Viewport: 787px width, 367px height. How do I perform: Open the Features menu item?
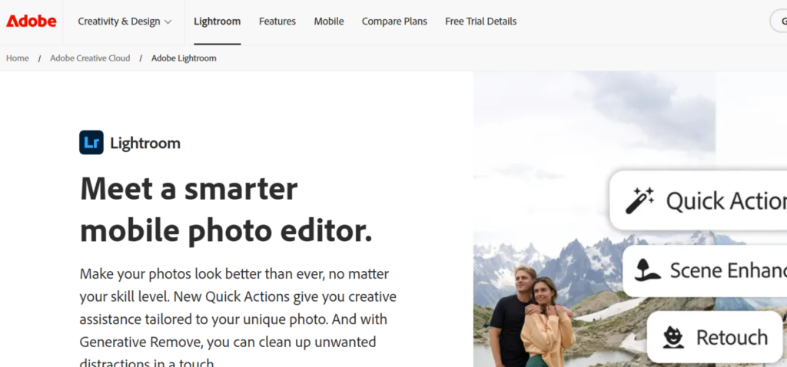point(277,21)
